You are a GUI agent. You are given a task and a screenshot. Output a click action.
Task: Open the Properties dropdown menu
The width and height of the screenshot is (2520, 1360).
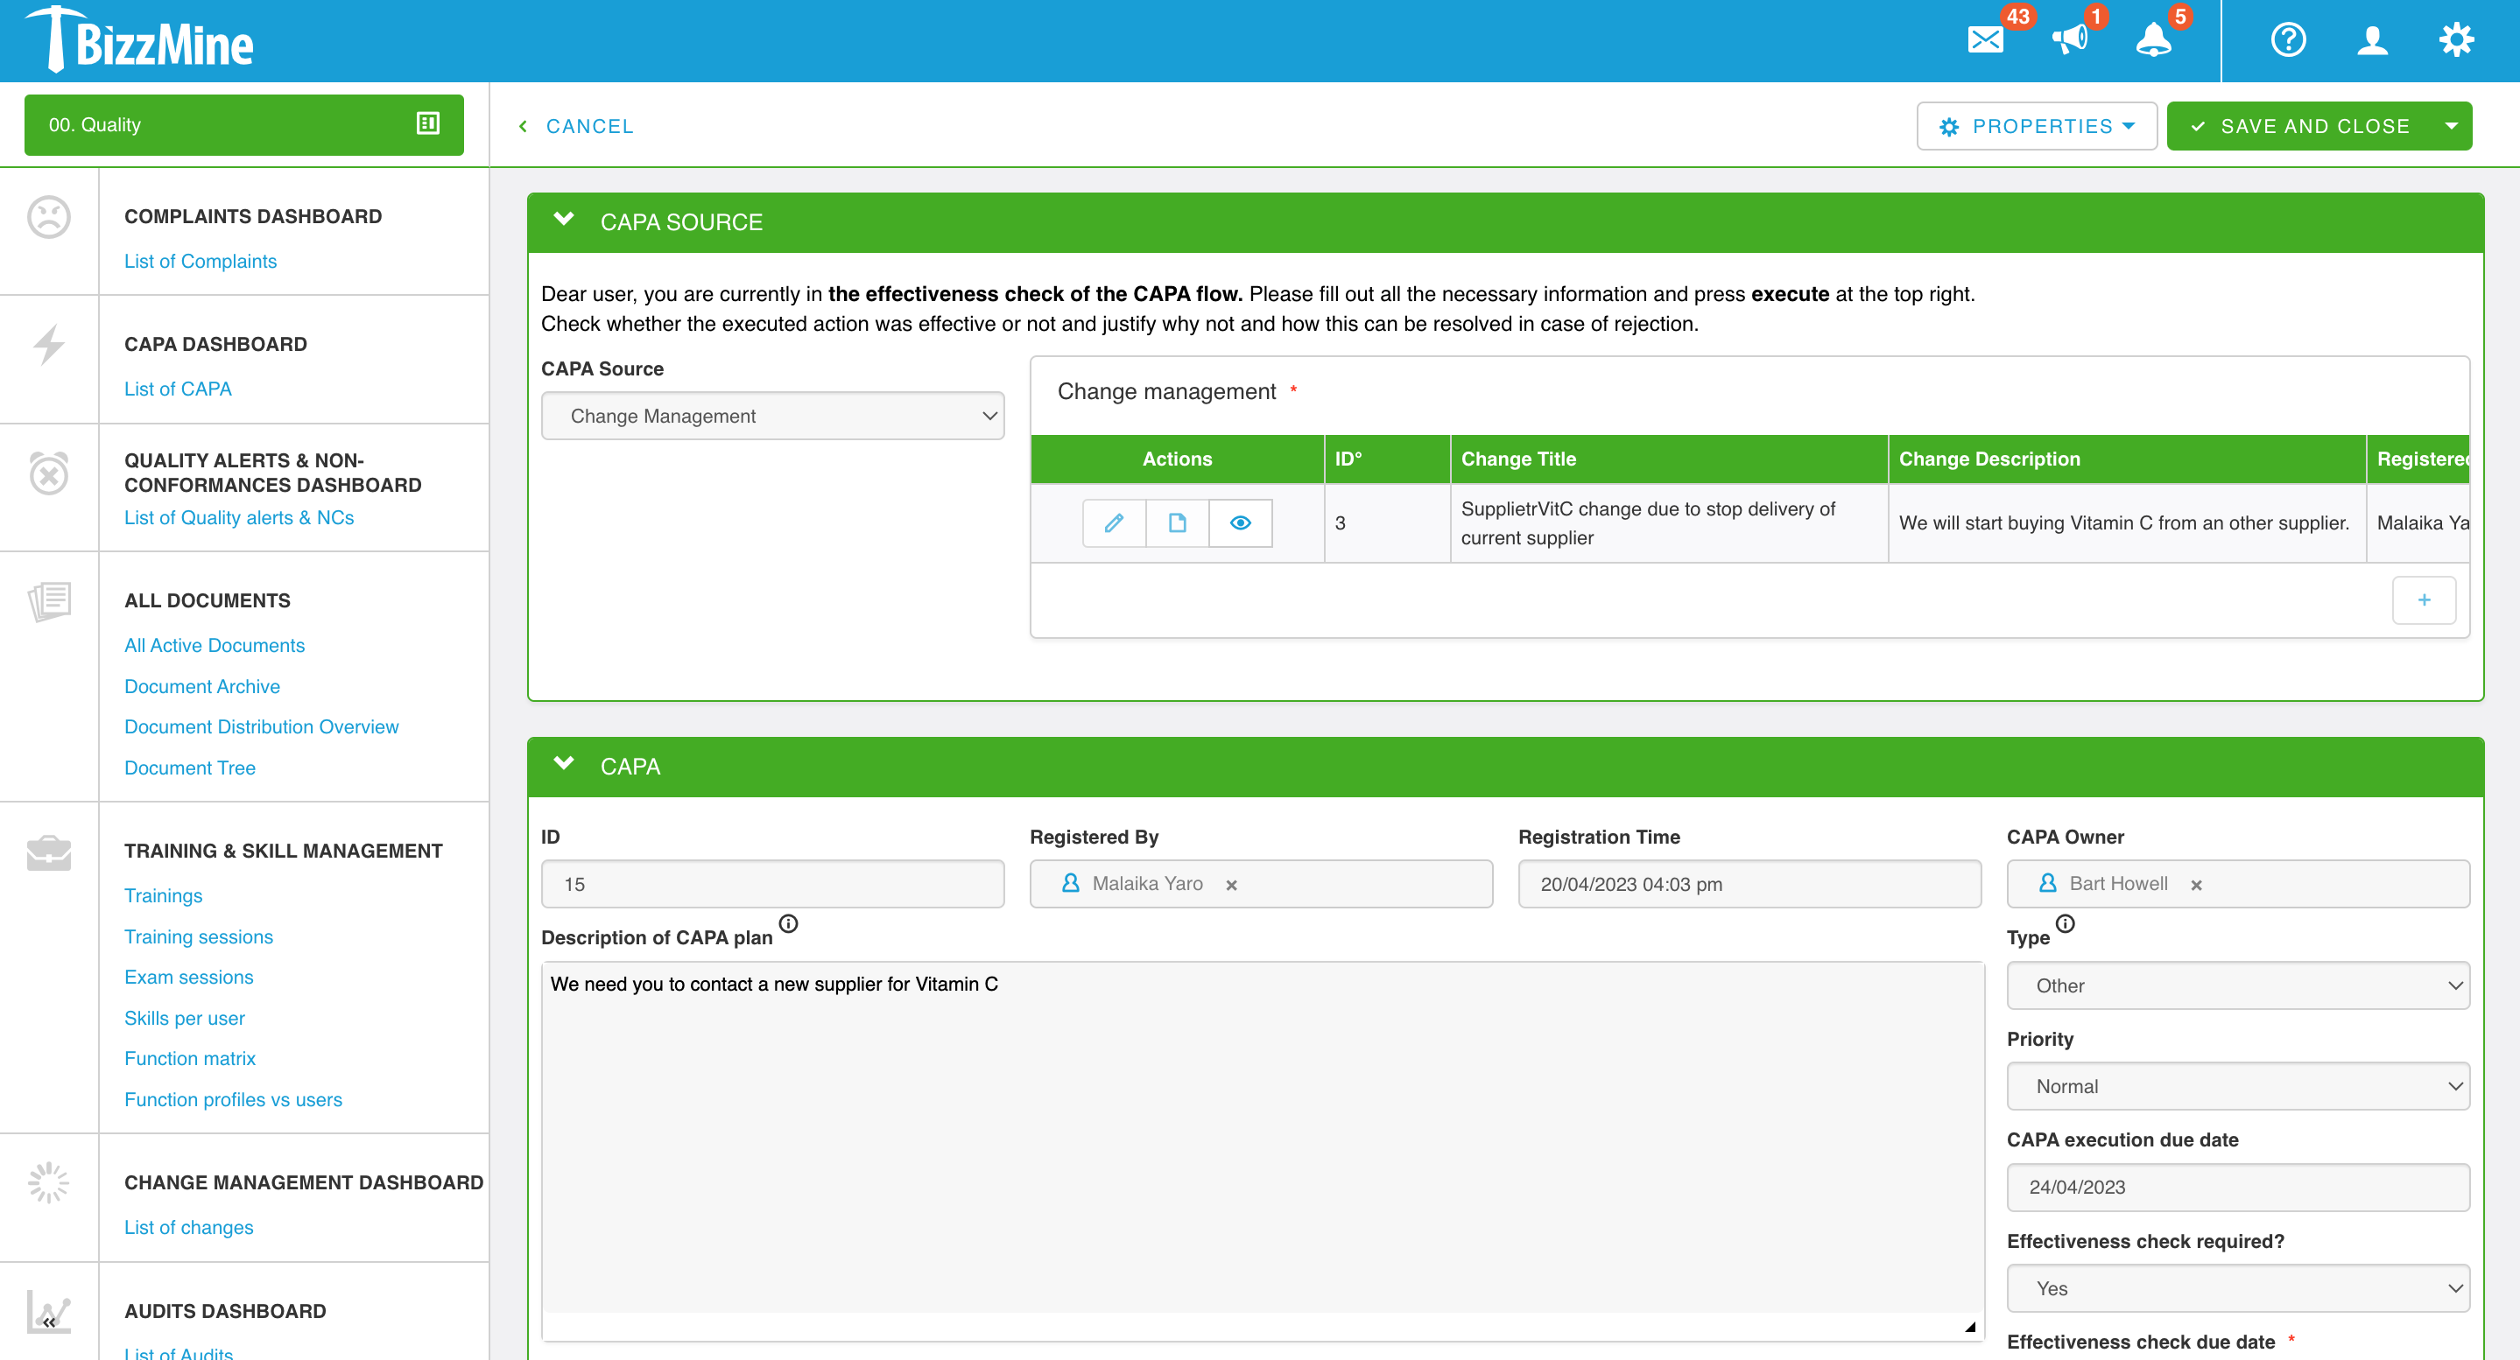click(x=2037, y=126)
